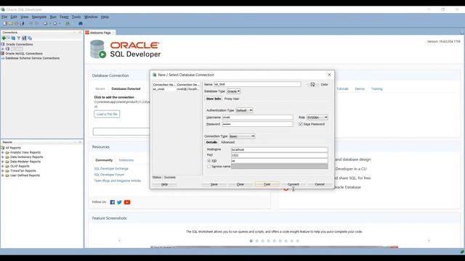Expand the connection node under Oracle Connections
Screen dimensions: 465x261
[3, 49]
